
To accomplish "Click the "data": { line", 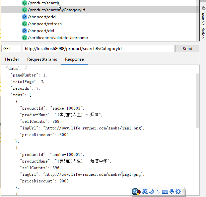I will [17, 69].
